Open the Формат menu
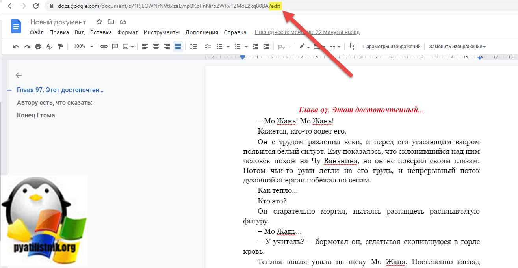This screenshot has height=268, width=518. (128, 32)
